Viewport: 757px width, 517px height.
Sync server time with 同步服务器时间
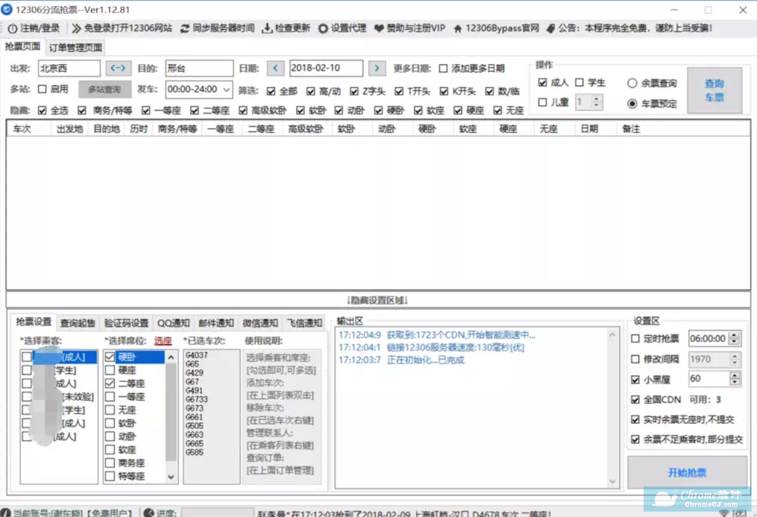(x=217, y=28)
